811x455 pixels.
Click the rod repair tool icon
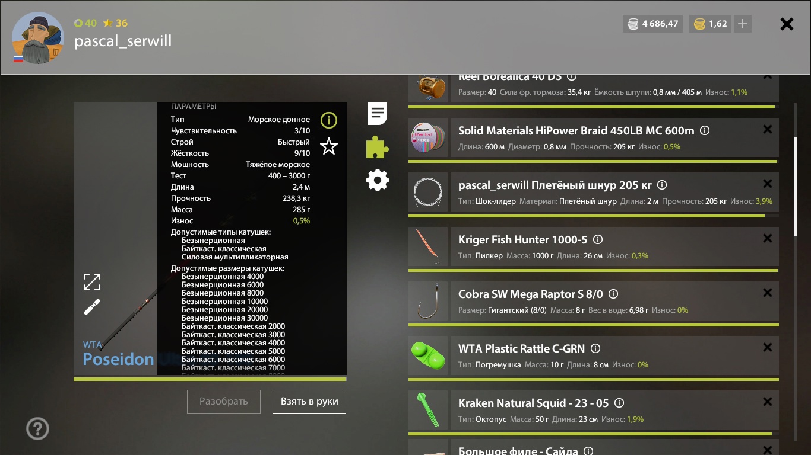(92, 306)
